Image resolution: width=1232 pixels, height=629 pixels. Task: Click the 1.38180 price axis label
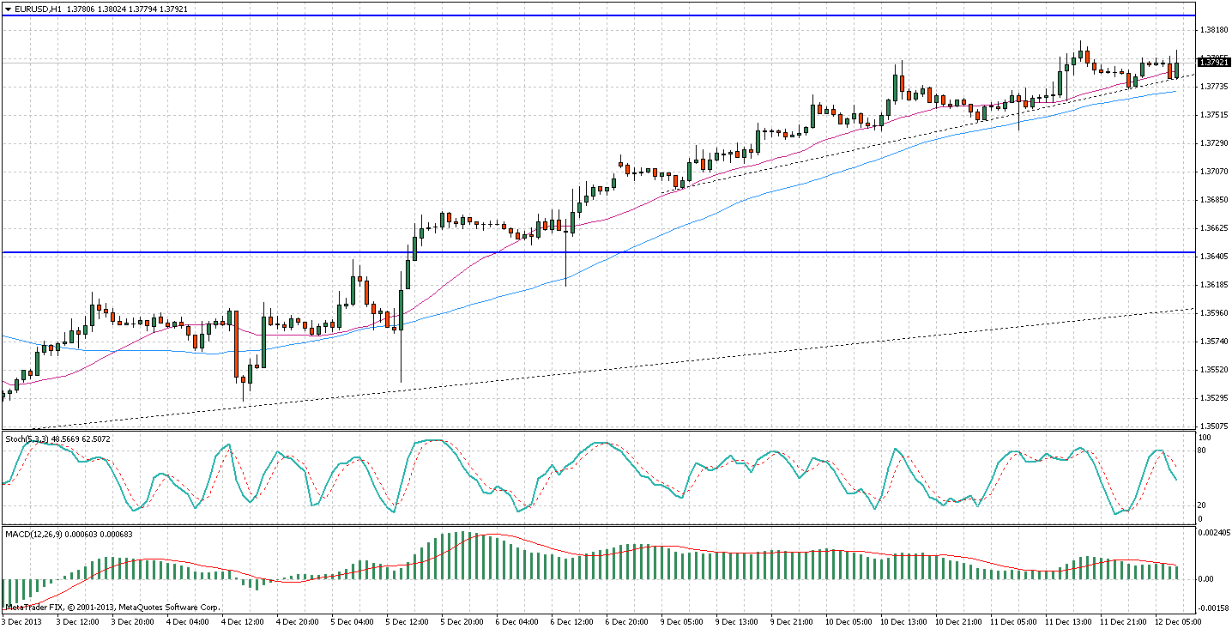(x=1213, y=30)
